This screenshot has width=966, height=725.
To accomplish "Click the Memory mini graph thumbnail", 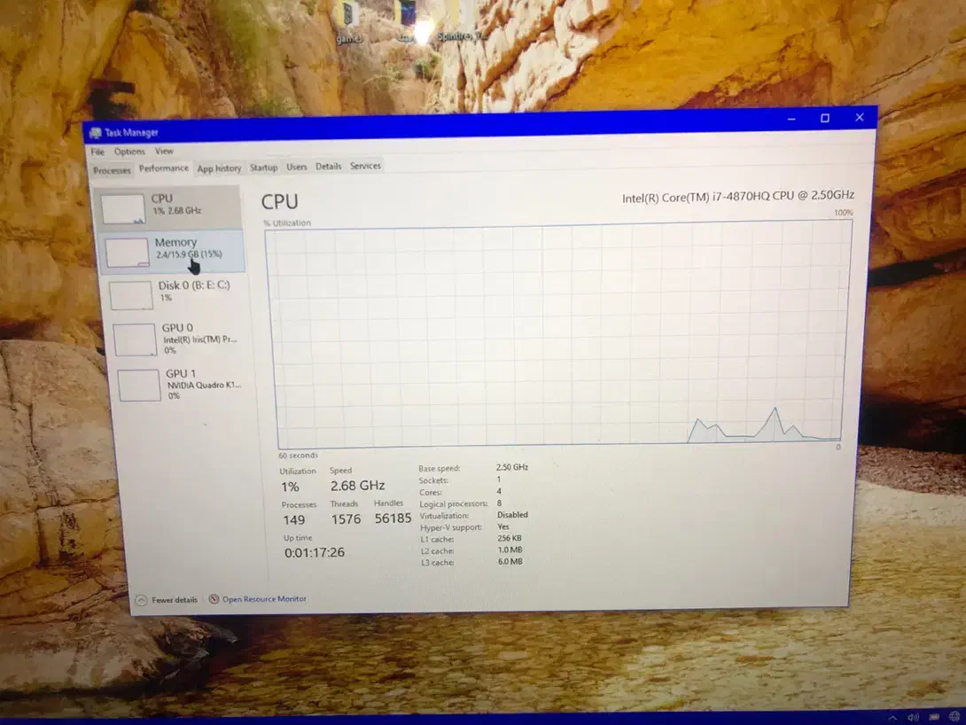I will [x=127, y=253].
